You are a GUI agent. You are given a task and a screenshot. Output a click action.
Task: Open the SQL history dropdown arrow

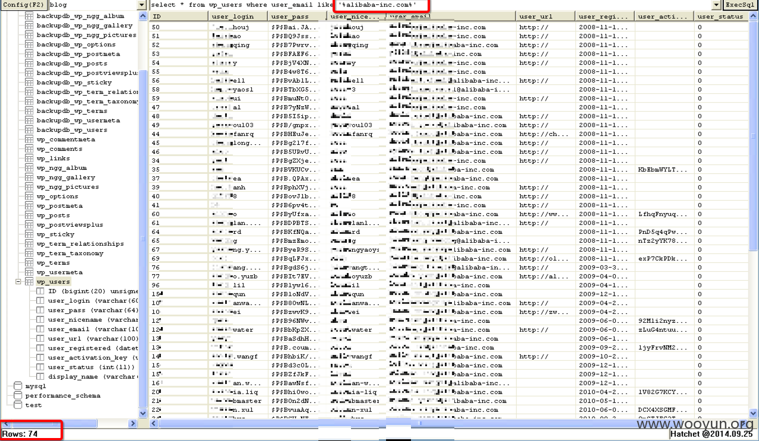[716, 5]
